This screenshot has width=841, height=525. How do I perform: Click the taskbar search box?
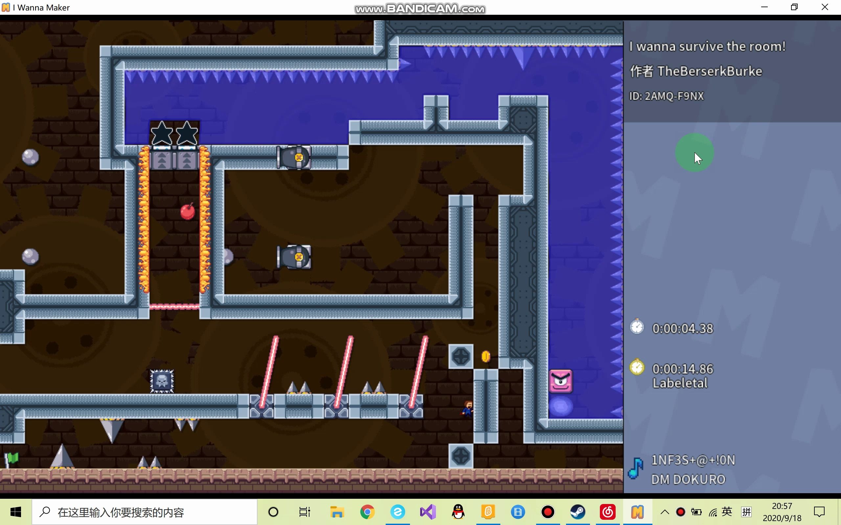point(145,512)
